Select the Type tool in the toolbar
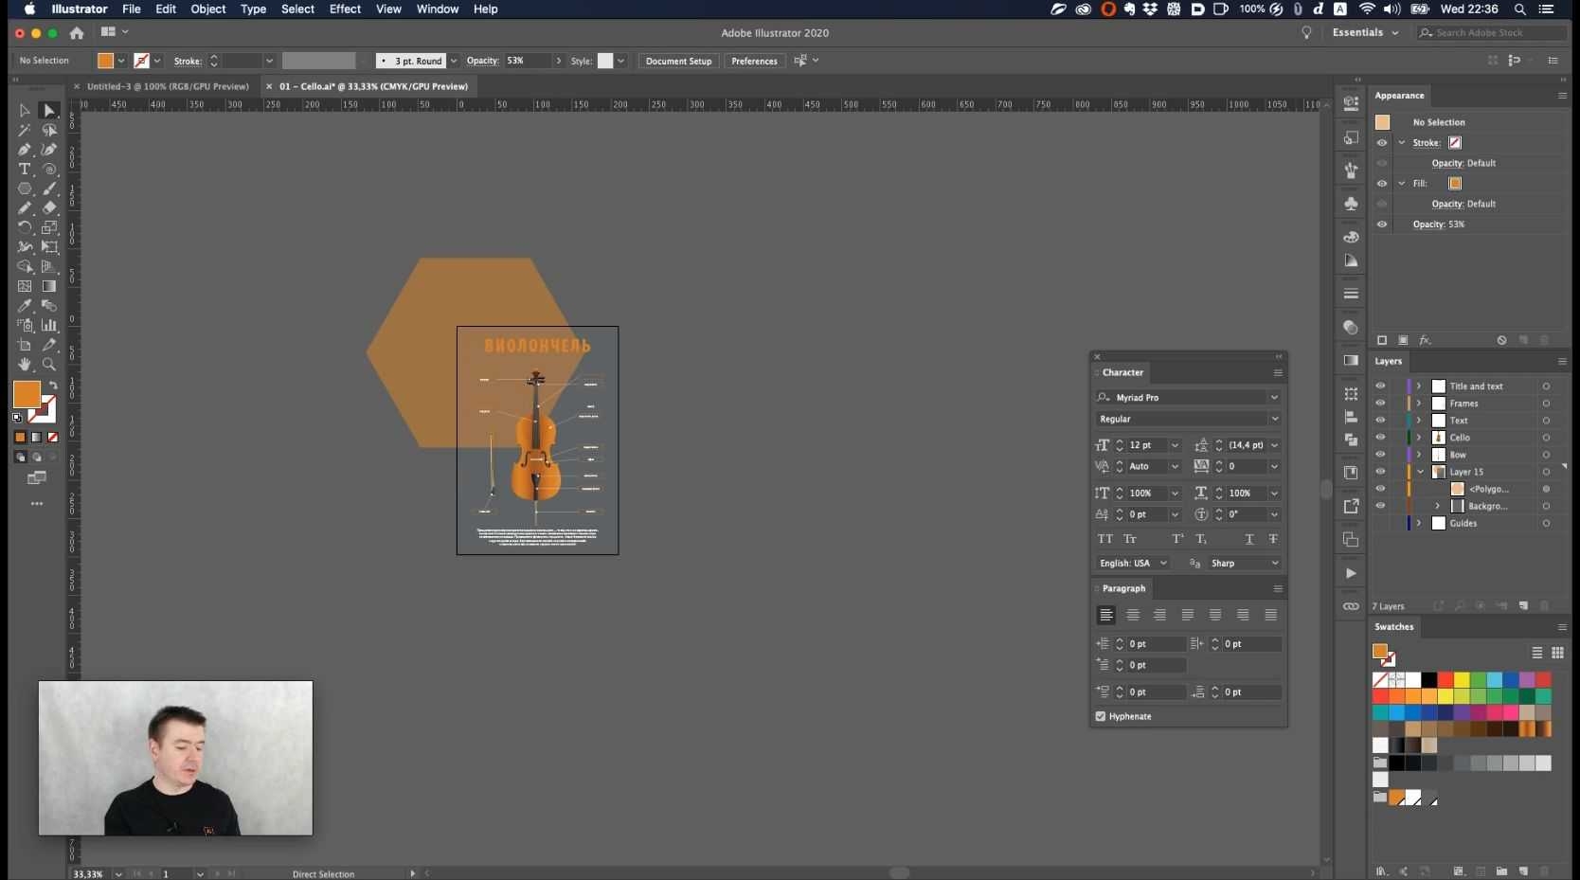The height and width of the screenshot is (880, 1580). 25,170
